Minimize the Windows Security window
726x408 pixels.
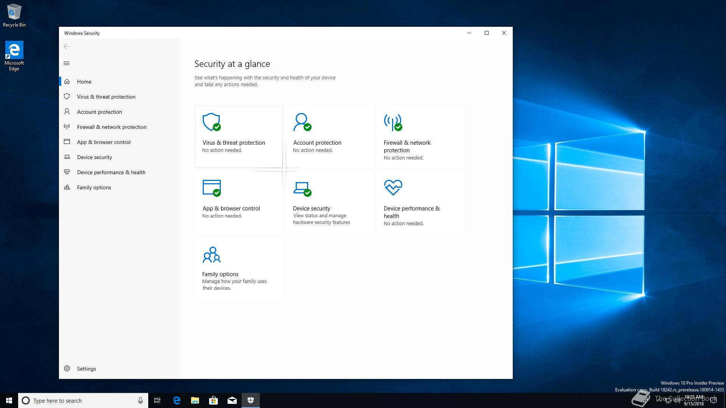(x=469, y=33)
